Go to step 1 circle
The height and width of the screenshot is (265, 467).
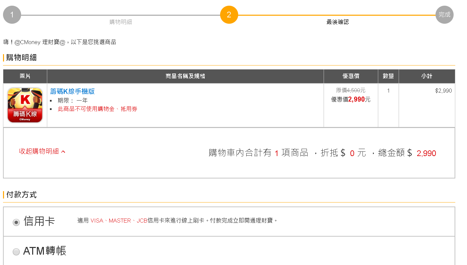[x=12, y=15]
